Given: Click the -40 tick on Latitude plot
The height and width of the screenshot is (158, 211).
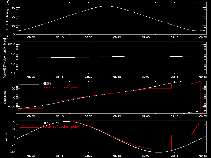Looking at the screenshot, I should coord(12,152).
